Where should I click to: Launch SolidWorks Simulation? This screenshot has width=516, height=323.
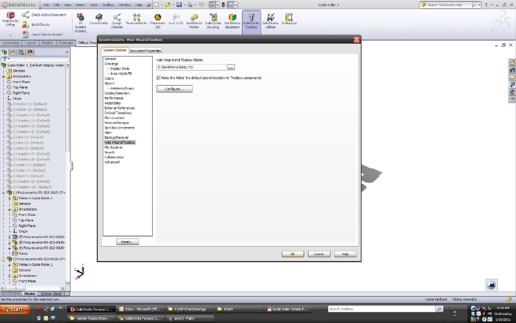click(232, 21)
